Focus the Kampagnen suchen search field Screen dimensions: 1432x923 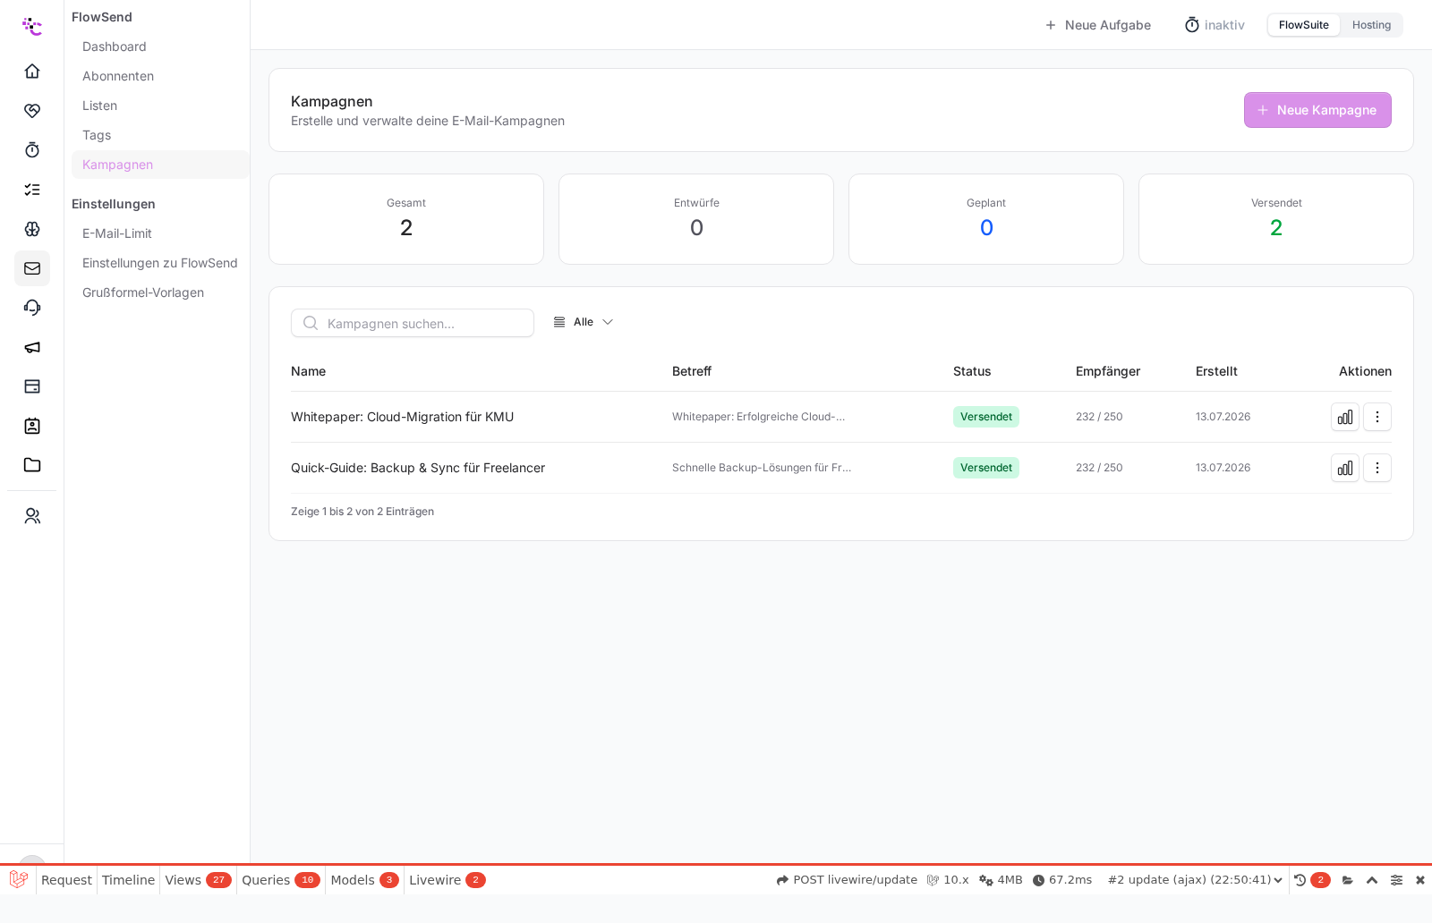coord(413,323)
